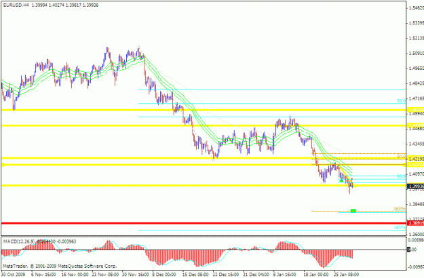Click the cyan 163% Fibonacci label

click(400, 227)
